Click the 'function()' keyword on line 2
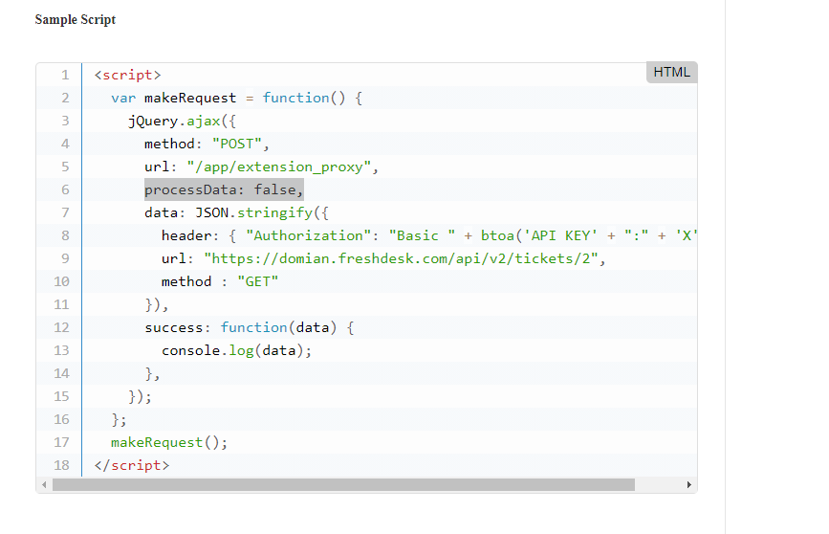This screenshot has width=829, height=534. tap(303, 98)
